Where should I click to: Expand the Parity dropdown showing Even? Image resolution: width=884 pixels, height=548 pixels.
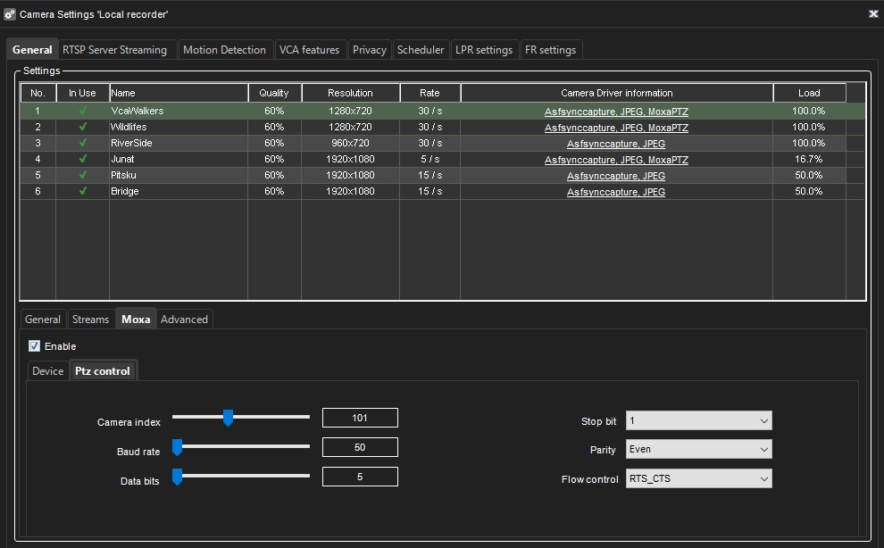coord(698,450)
